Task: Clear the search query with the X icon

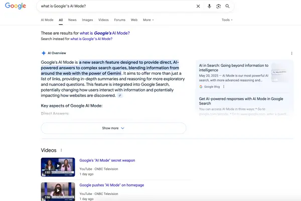Action: point(198,6)
